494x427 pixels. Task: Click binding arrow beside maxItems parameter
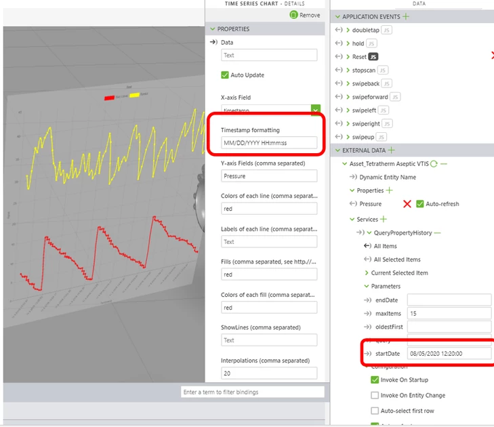pos(368,313)
